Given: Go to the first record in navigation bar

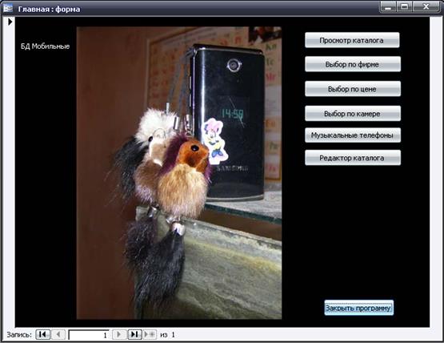Looking at the screenshot, I should tap(43, 334).
